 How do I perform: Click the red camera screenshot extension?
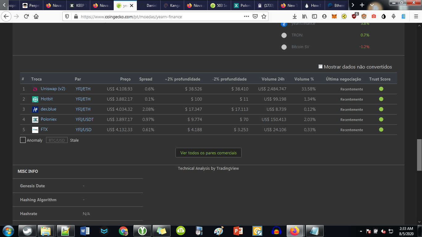point(374,16)
